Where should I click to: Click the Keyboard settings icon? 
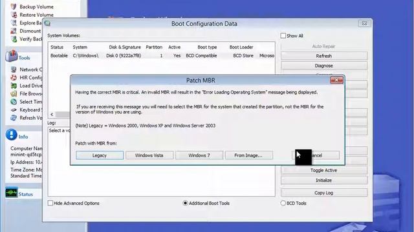14,110
